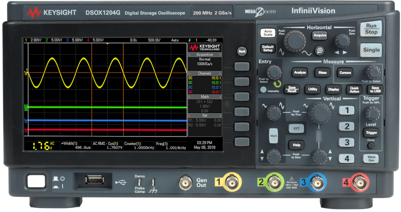Open the Utility menu

pos(312,89)
